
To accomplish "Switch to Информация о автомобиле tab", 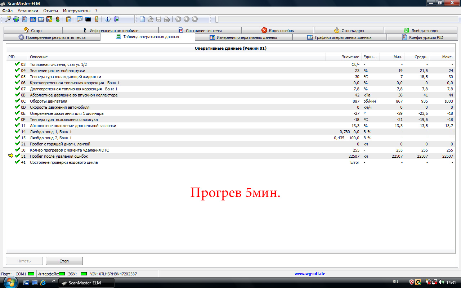I will pyautogui.click(x=110, y=31).
